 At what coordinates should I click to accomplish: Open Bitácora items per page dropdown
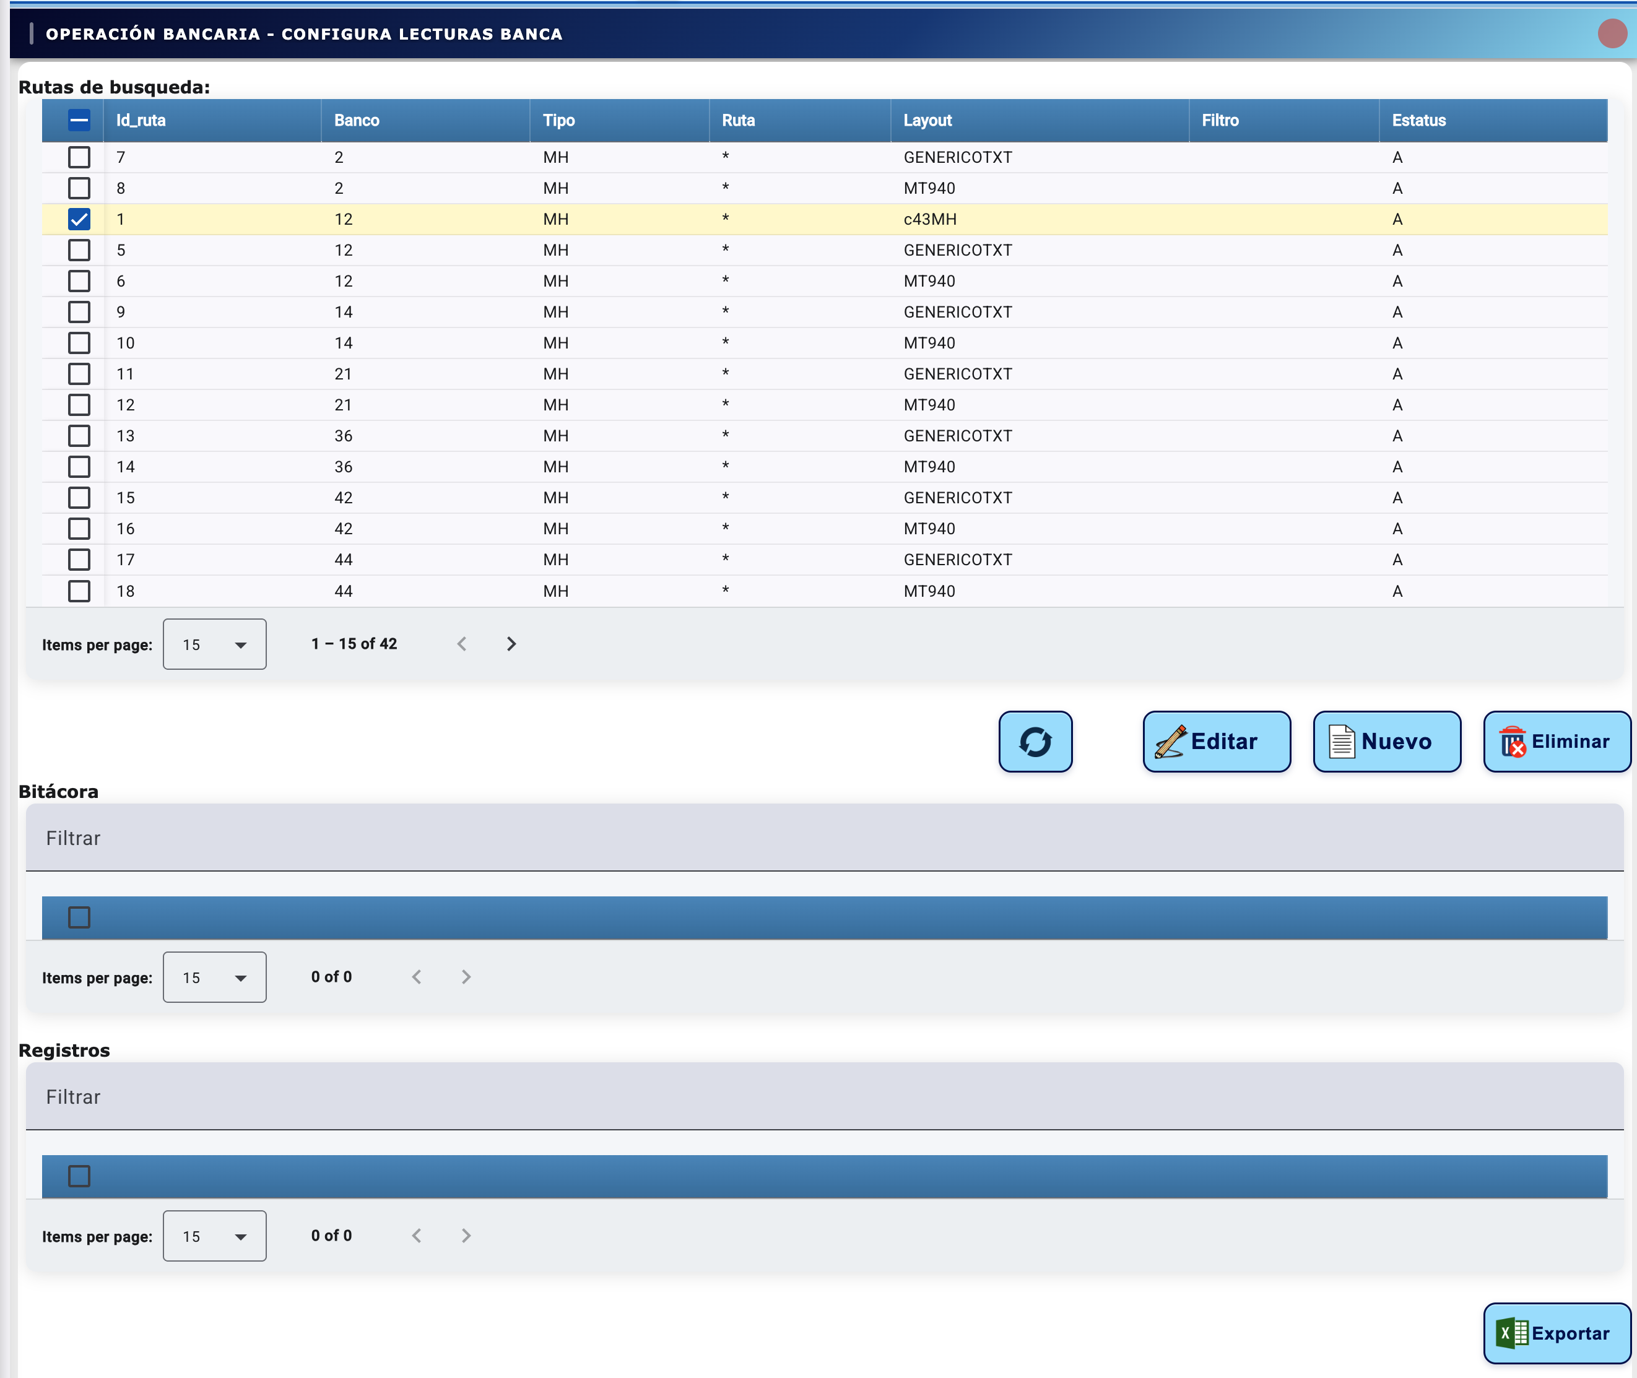[x=214, y=977]
